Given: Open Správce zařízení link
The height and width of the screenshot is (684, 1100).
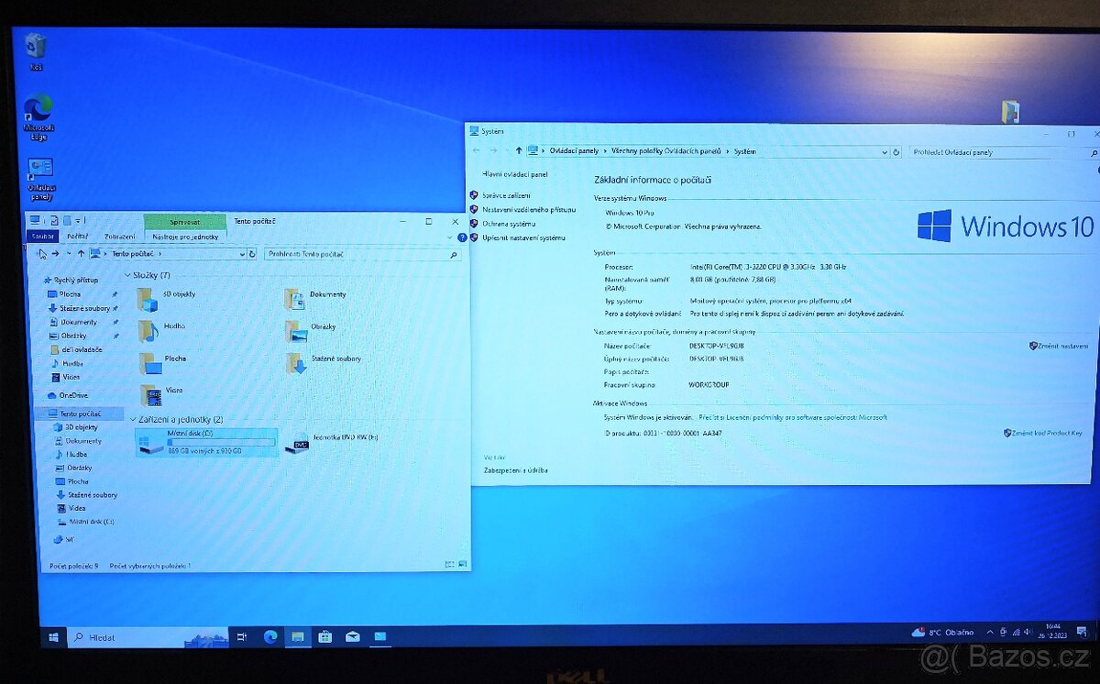Looking at the screenshot, I should pyautogui.click(x=506, y=195).
